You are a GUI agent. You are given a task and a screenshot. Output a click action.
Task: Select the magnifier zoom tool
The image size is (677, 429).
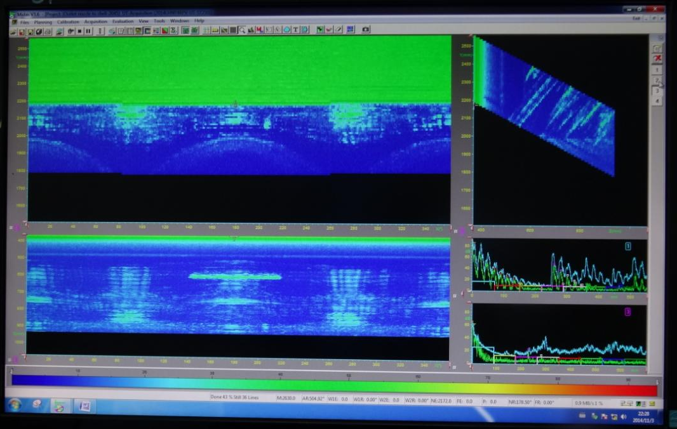point(242,30)
